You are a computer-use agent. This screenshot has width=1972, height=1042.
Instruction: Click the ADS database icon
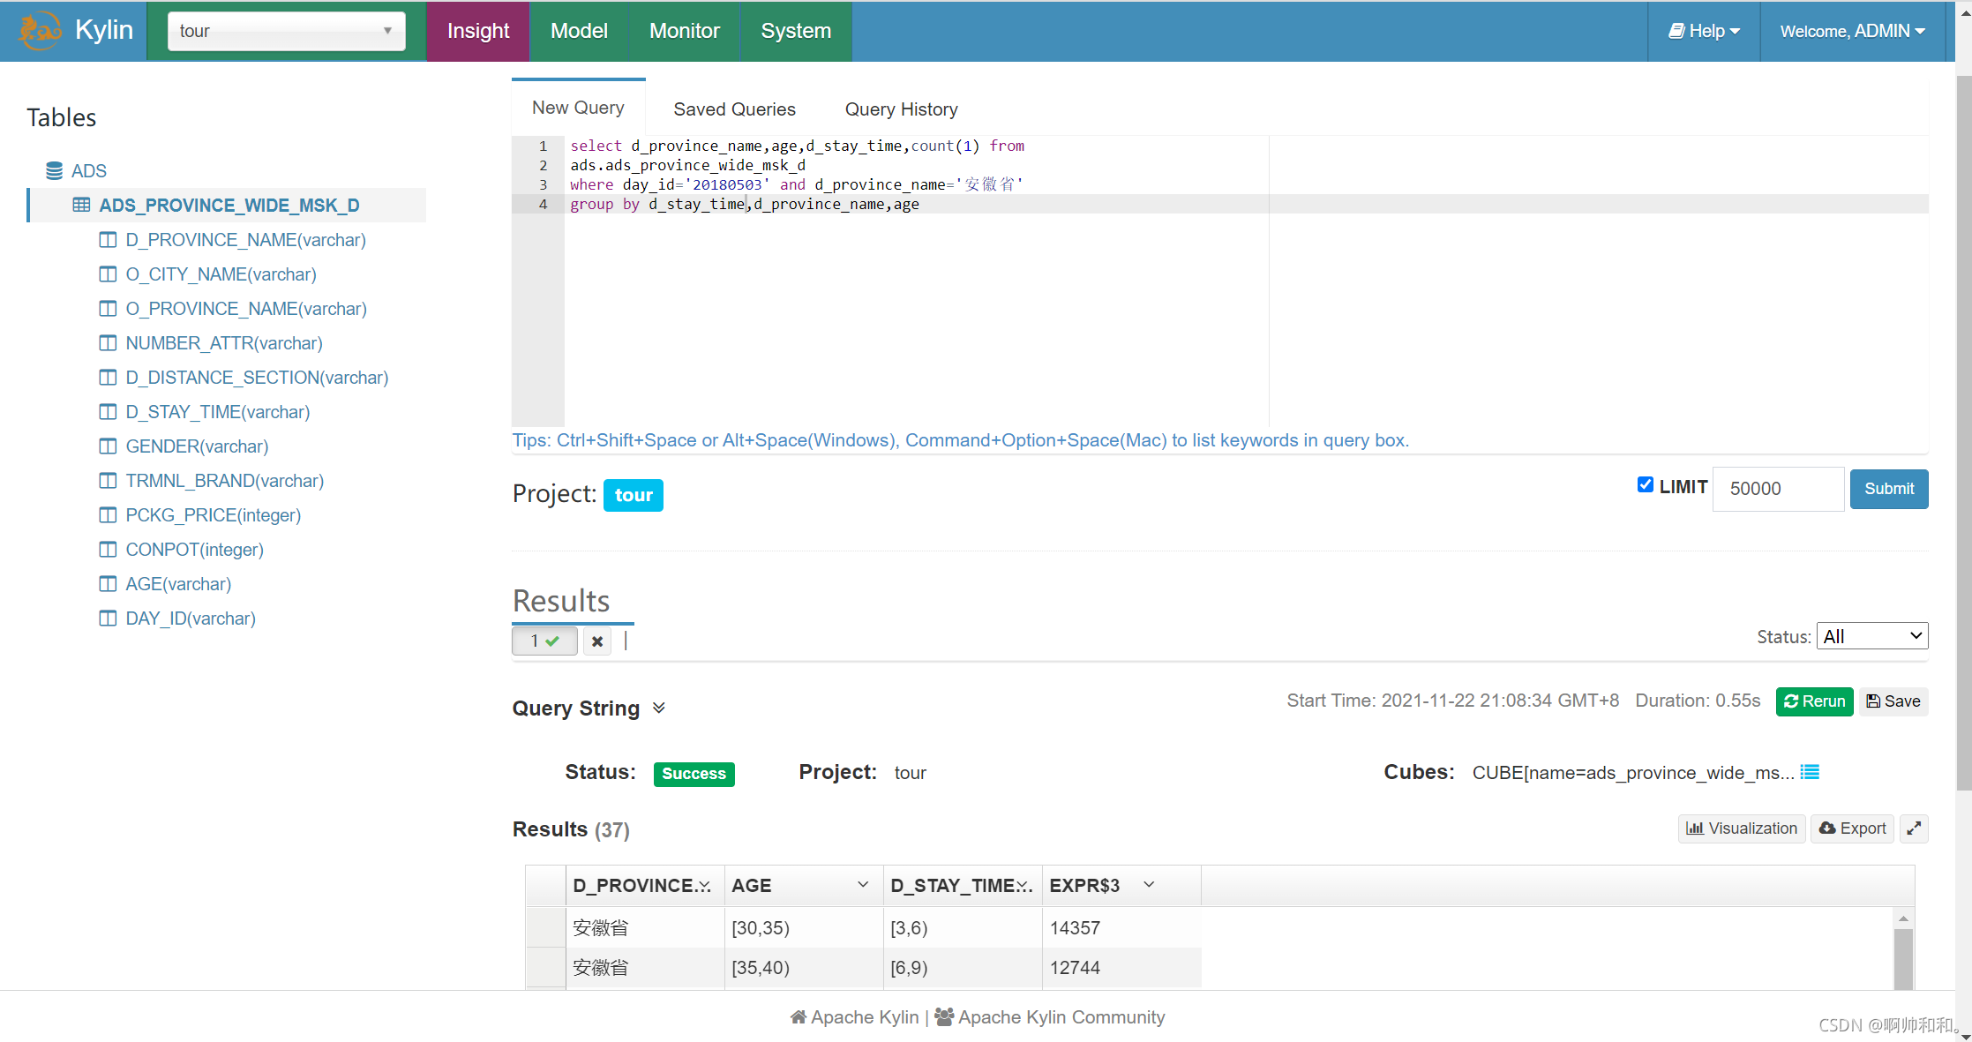coord(55,170)
